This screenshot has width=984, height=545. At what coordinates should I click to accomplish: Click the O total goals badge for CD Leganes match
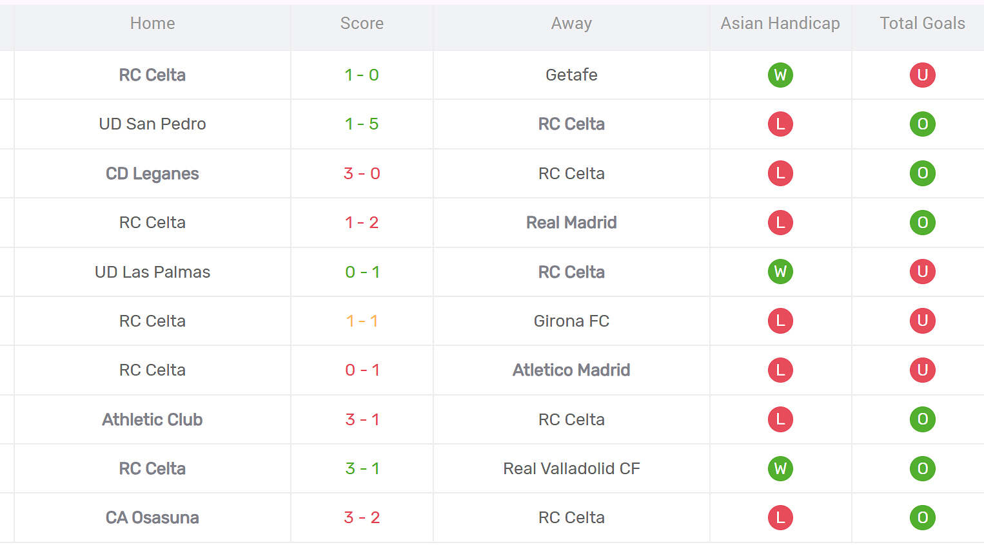click(922, 173)
